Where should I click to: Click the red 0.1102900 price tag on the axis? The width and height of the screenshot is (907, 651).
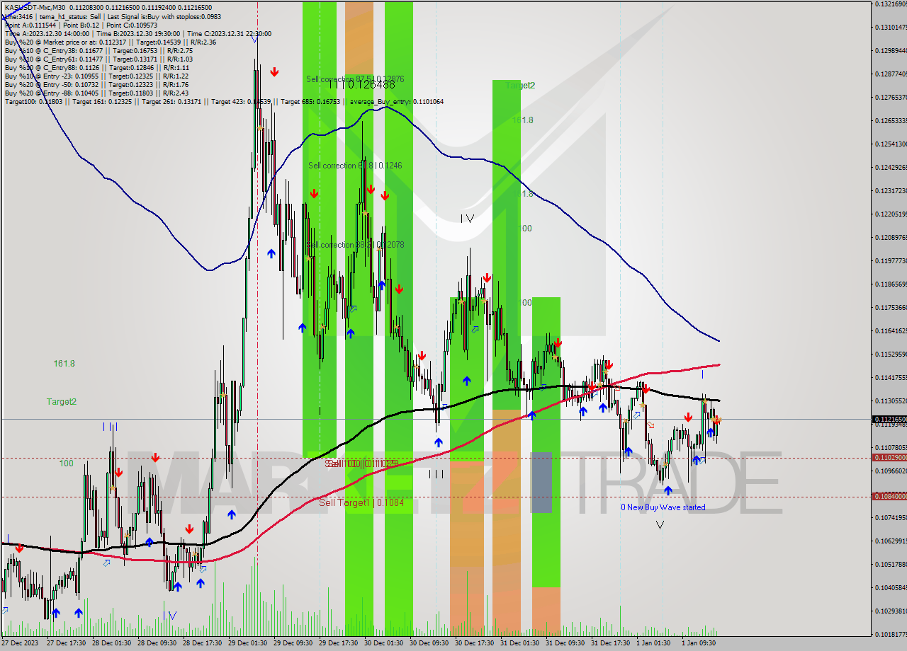click(890, 458)
